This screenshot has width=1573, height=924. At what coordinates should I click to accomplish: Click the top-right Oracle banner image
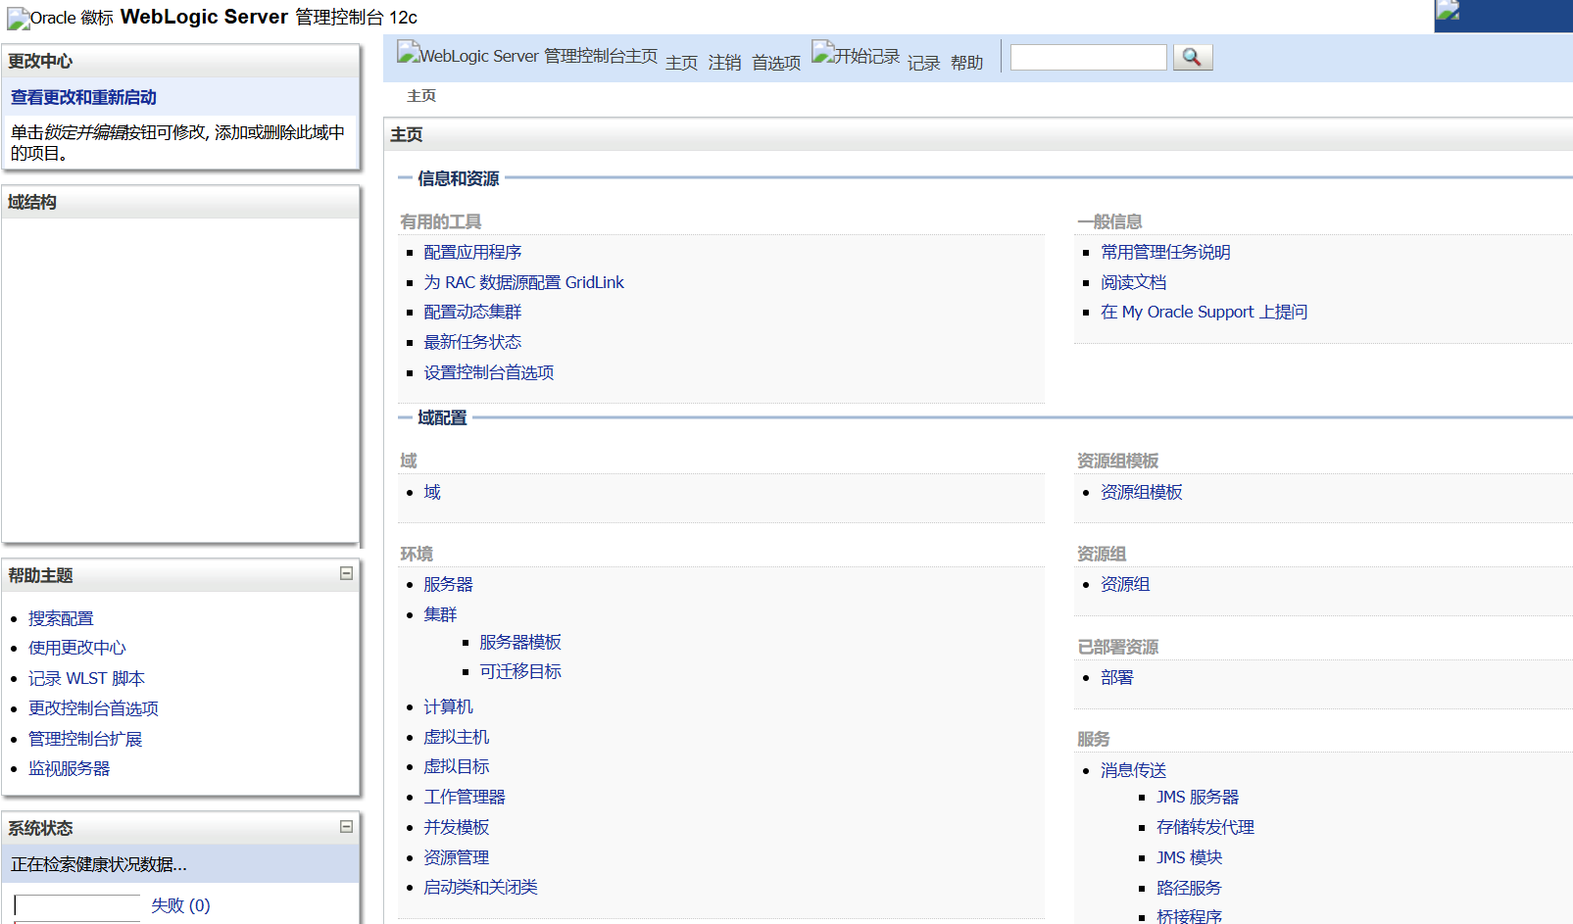point(1503,17)
